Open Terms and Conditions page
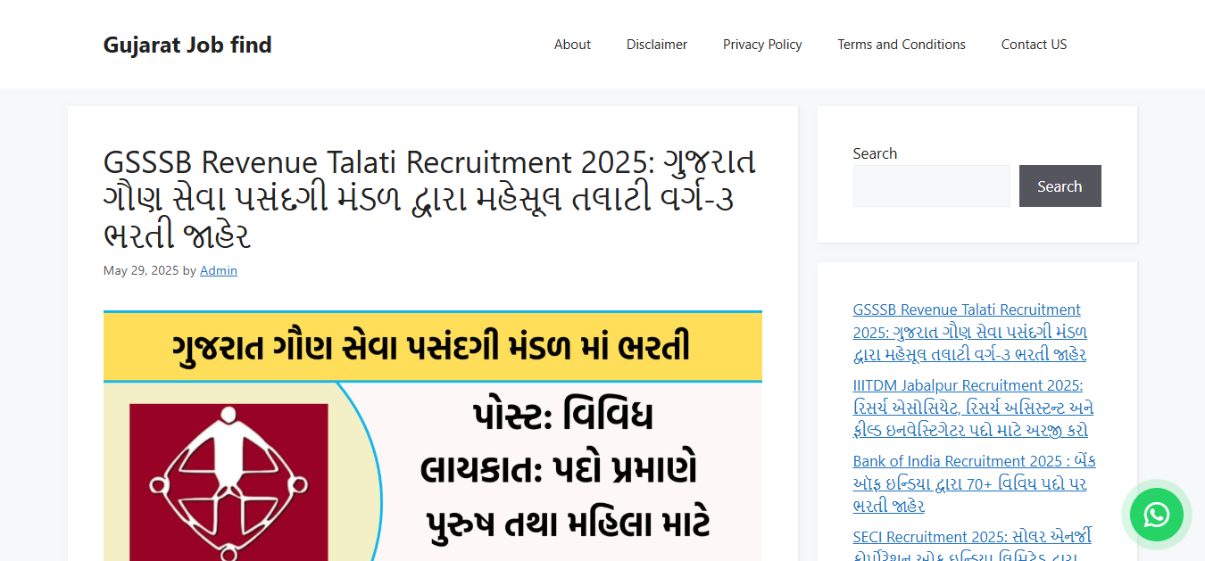Screen dimensions: 1205x561 (902, 45)
